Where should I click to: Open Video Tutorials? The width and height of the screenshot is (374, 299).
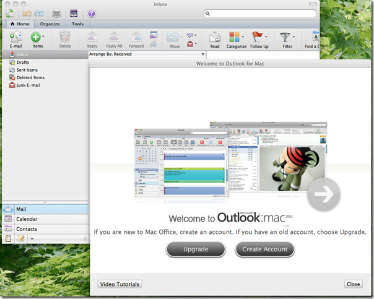[120, 284]
